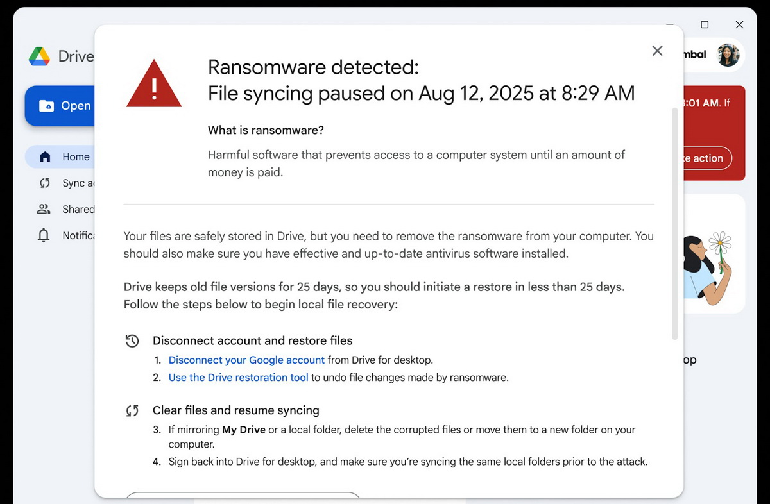Image resolution: width=770 pixels, height=504 pixels.
Task: Open the user profile avatar
Action: (x=728, y=56)
